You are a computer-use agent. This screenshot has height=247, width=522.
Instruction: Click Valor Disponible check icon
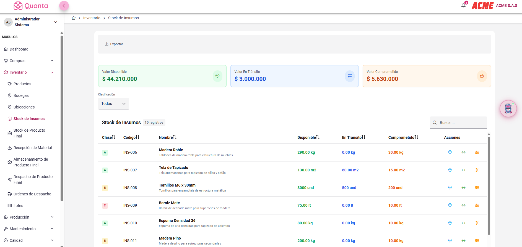(x=217, y=76)
